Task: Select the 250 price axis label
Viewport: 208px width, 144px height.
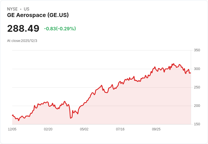Action: point(197,87)
